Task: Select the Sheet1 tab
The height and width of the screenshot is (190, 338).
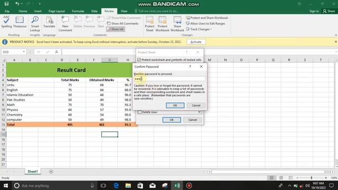Action: click(x=33, y=172)
